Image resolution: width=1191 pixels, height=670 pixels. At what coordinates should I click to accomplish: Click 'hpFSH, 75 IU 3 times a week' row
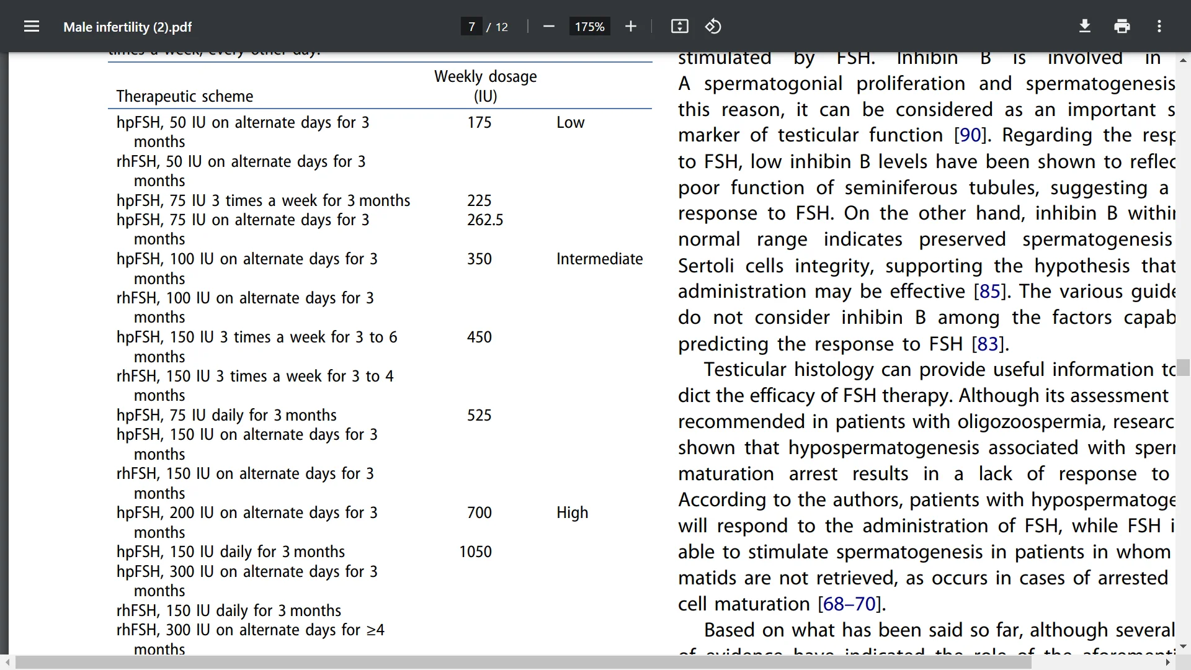click(263, 200)
